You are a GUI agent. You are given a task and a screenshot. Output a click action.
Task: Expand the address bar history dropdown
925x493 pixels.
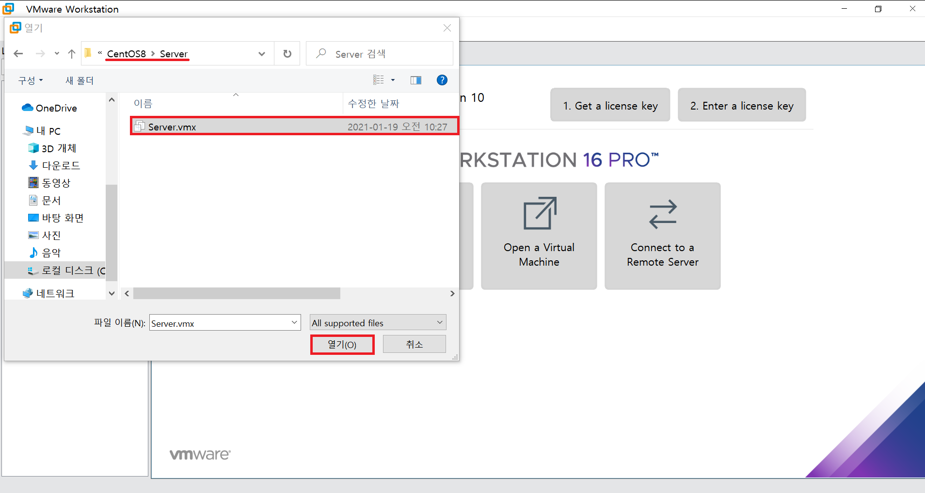tap(262, 54)
